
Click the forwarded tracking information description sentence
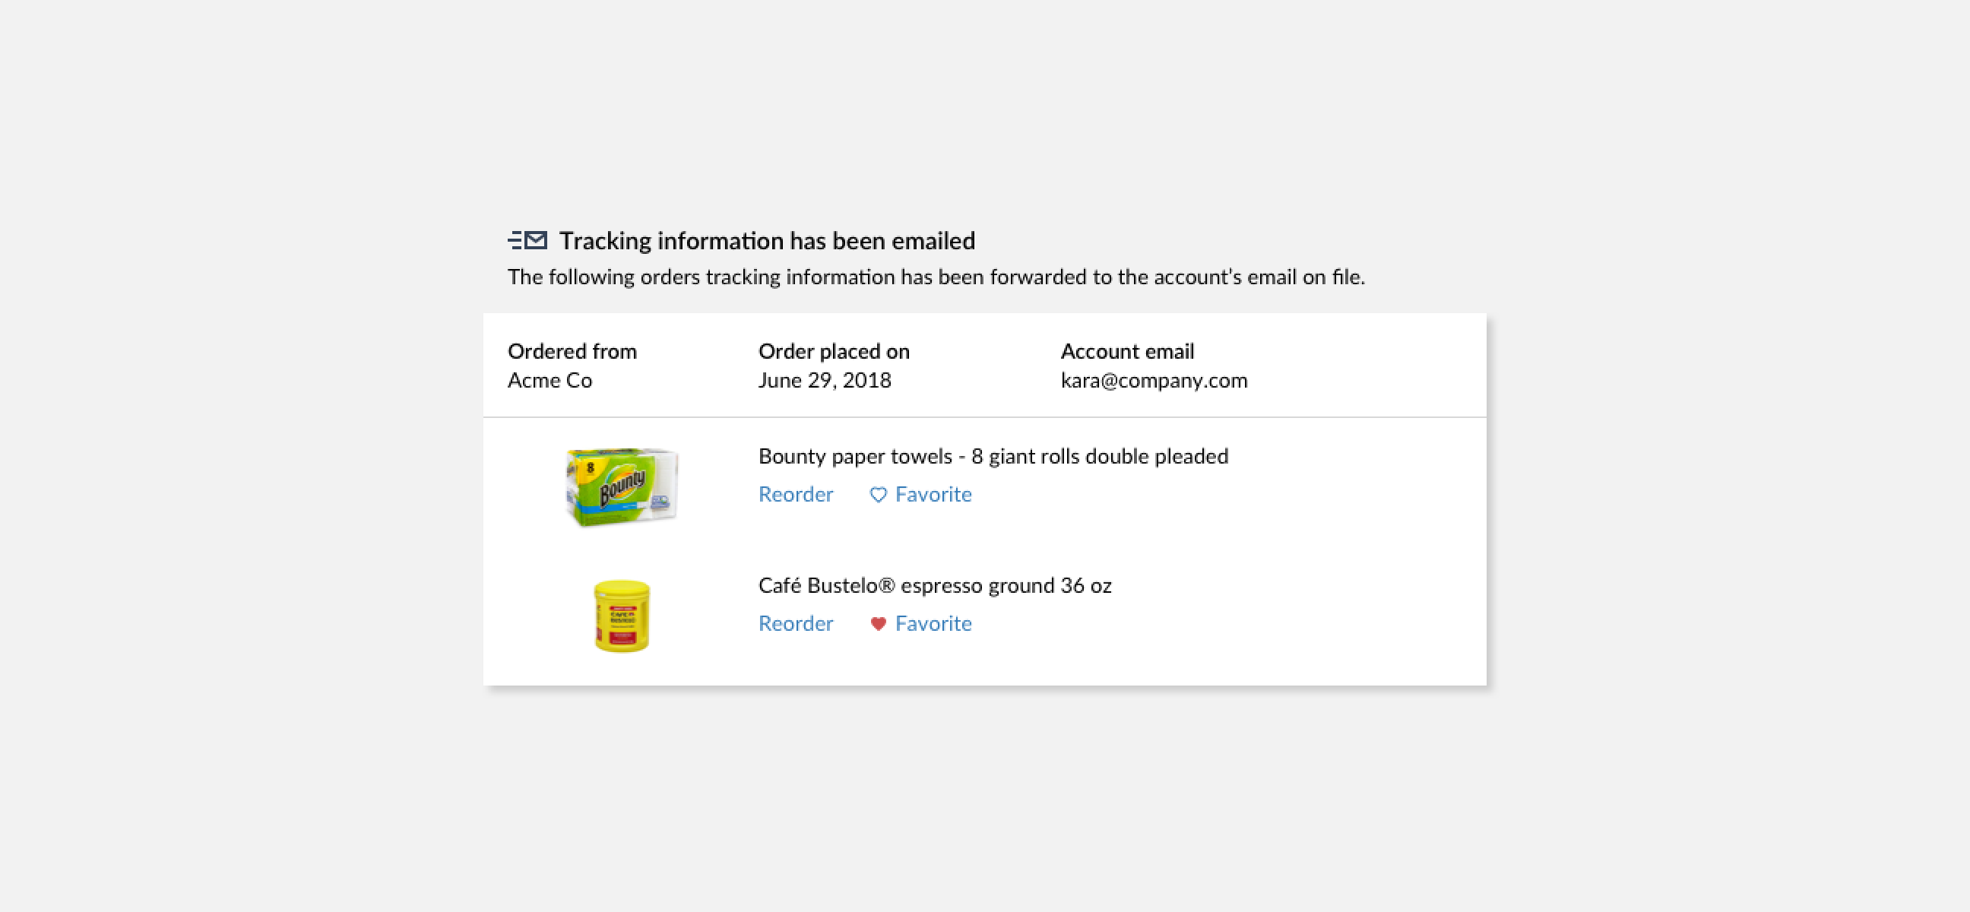click(936, 277)
